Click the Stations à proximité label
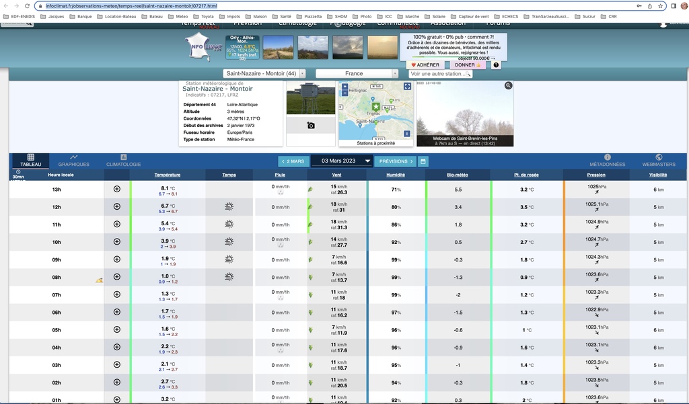The image size is (689, 404). point(375,143)
